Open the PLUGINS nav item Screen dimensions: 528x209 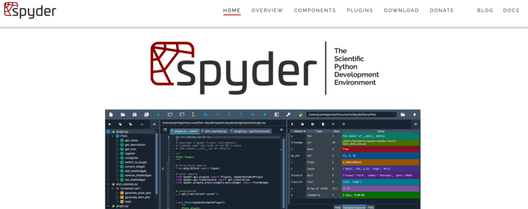click(x=359, y=10)
